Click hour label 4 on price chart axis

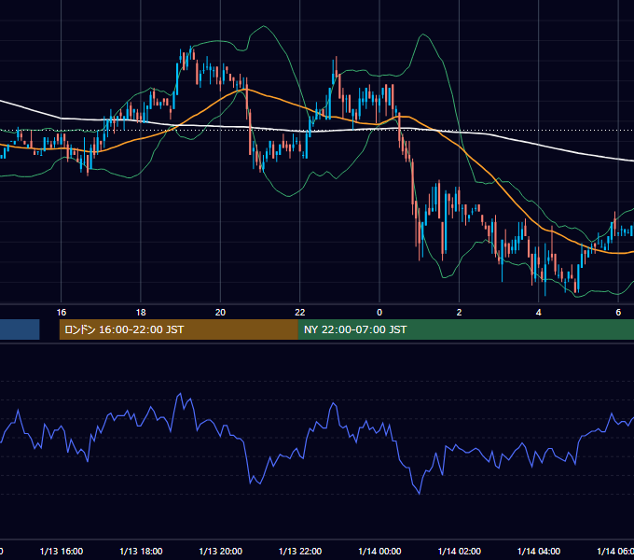click(539, 313)
